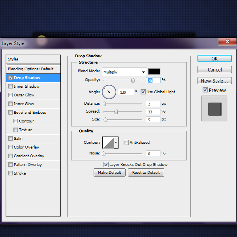Screen dimensions: 237x237
Task: Confirm with the OK button
Action: point(214,58)
